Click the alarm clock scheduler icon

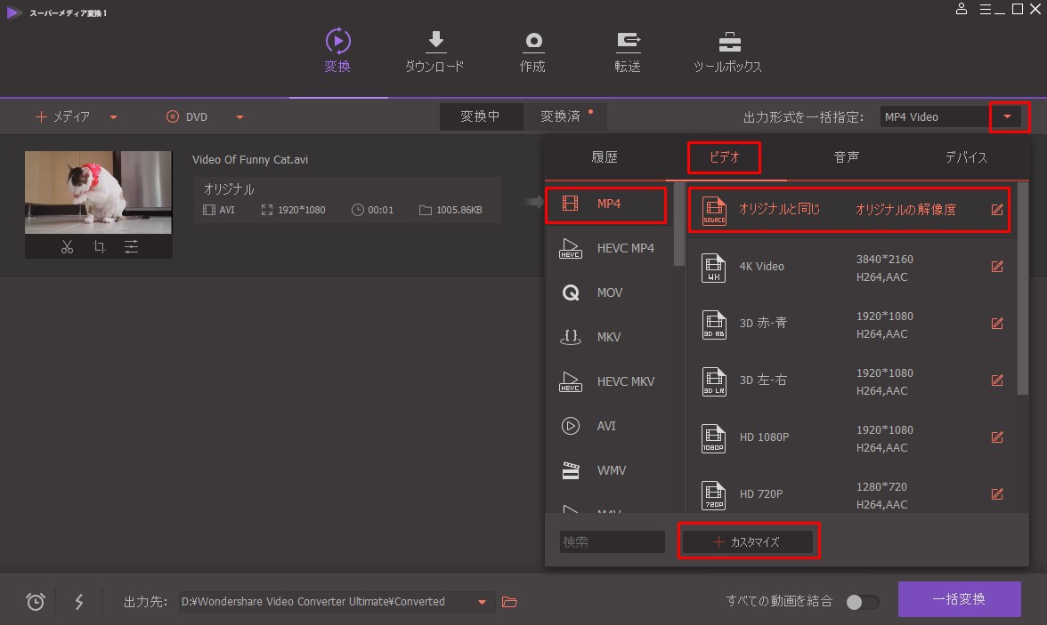[36, 602]
